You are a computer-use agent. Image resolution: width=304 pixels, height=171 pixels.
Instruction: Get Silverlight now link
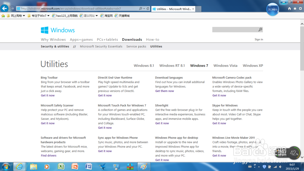[x=162, y=123]
